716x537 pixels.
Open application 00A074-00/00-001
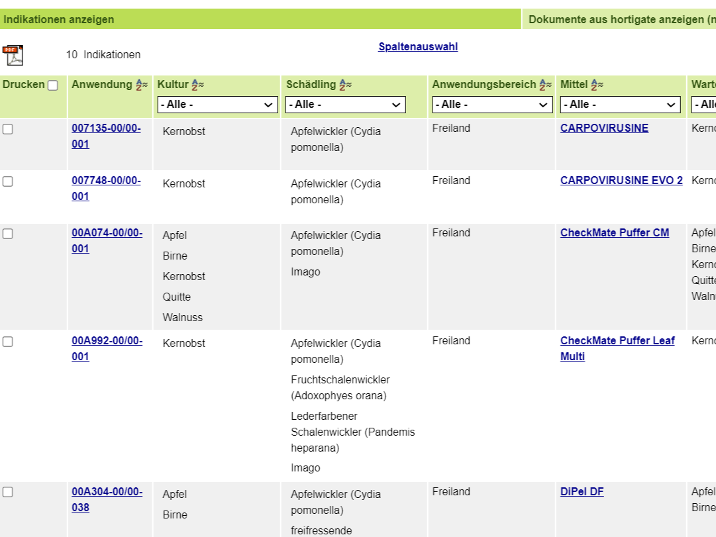[107, 240]
